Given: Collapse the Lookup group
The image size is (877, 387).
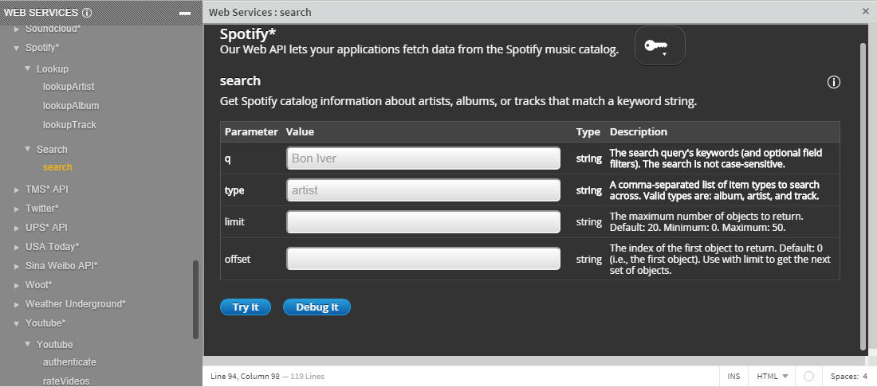Looking at the screenshot, I should (28, 68).
